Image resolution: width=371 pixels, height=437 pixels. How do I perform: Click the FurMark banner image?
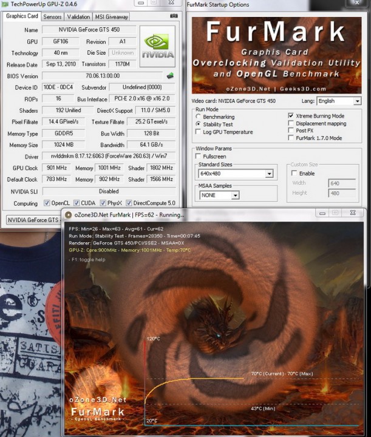276,55
